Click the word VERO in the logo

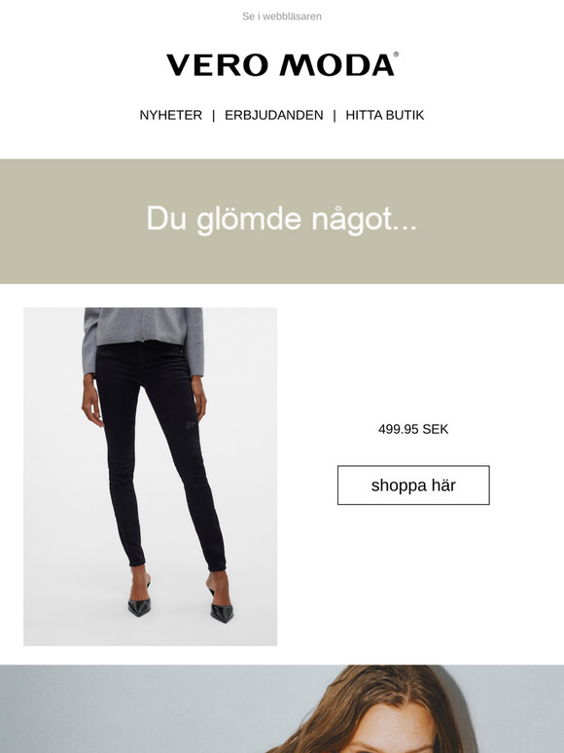[x=217, y=65]
